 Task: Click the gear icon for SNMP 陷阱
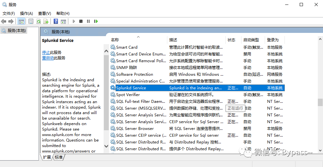point(113,67)
